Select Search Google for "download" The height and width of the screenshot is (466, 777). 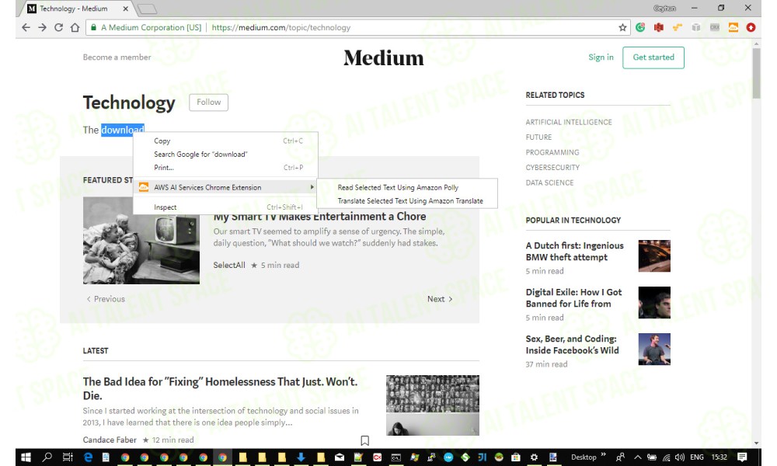click(225, 155)
